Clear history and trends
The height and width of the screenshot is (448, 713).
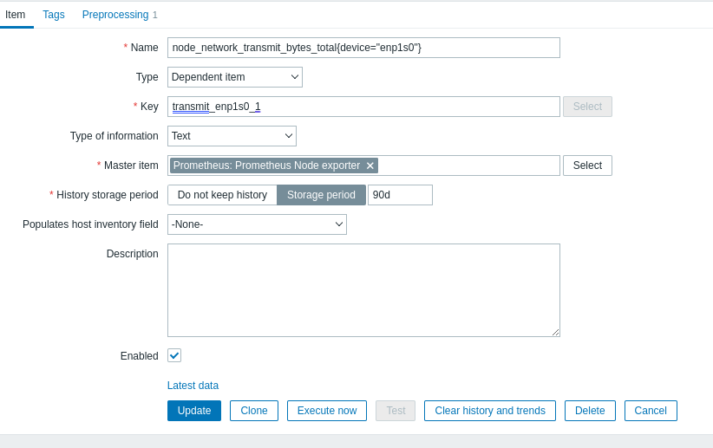click(490, 411)
